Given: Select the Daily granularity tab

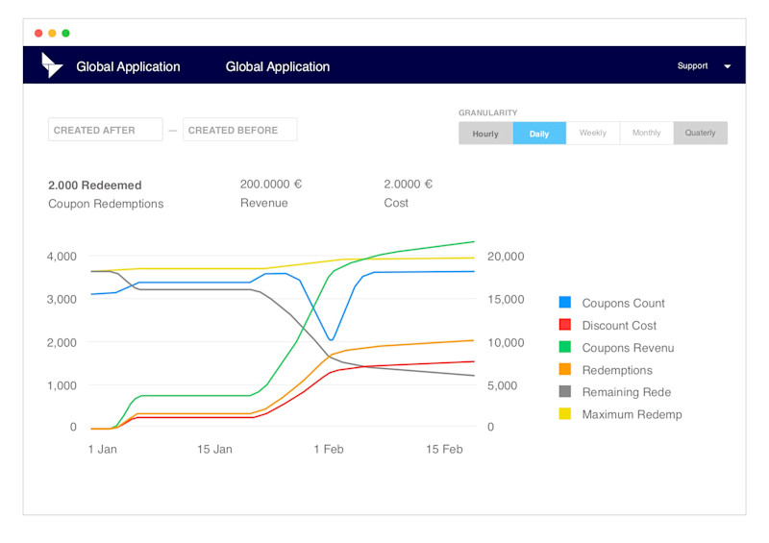Looking at the screenshot, I should tap(539, 134).
